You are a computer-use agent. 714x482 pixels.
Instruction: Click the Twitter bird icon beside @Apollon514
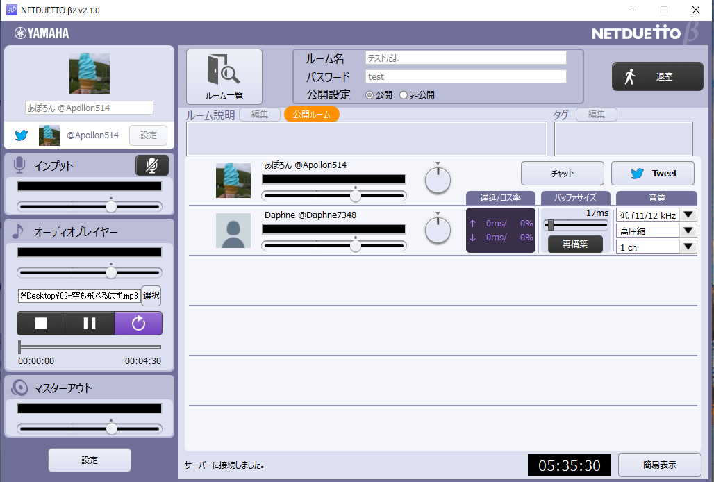click(22, 135)
